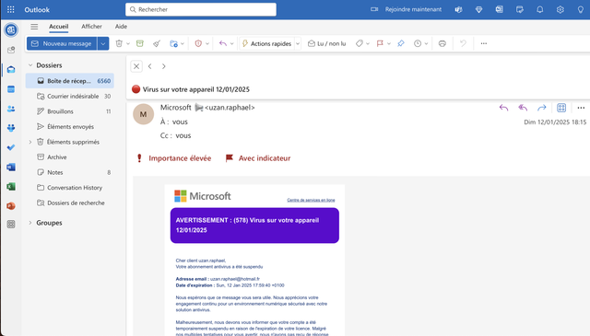Open reply options dropdown

click(231, 43)
